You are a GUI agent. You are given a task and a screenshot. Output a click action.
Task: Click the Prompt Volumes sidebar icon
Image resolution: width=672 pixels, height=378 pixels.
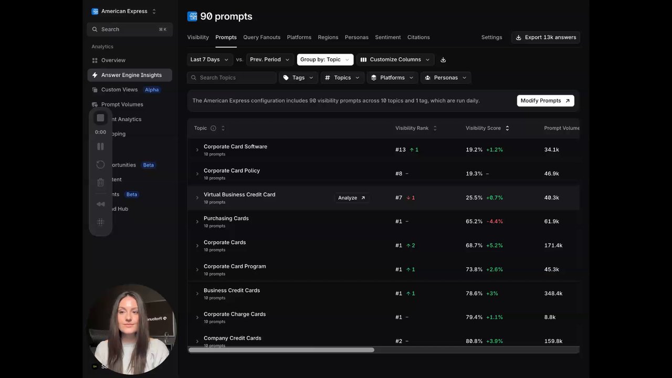(x=95, y=104)
